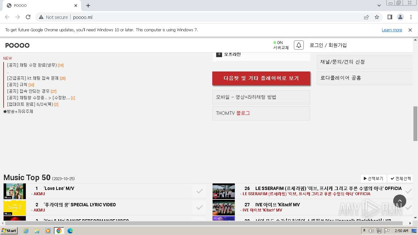Toggle checkmark for LE SSERAFIM row
The image size is (418, 235).
pyautogui.click(x=409, y=191)
